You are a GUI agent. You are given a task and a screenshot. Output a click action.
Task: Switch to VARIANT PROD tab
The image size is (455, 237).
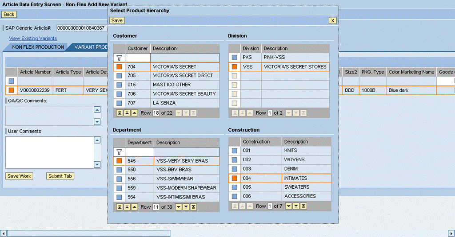pyautogui.click(x=90, y=47)
